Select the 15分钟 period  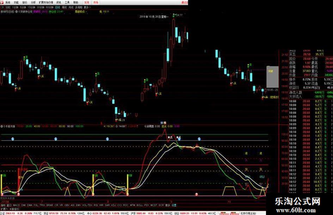(x=31, y=7)
